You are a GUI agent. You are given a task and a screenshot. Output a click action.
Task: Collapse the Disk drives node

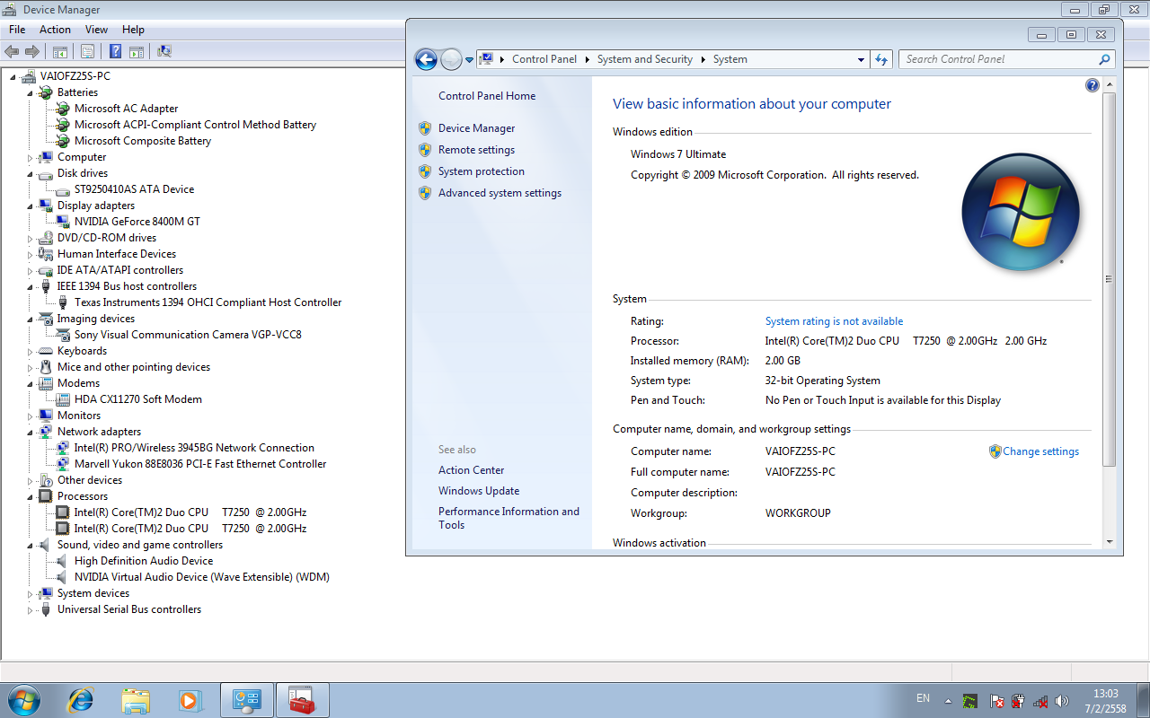click(x=30, y=174)
